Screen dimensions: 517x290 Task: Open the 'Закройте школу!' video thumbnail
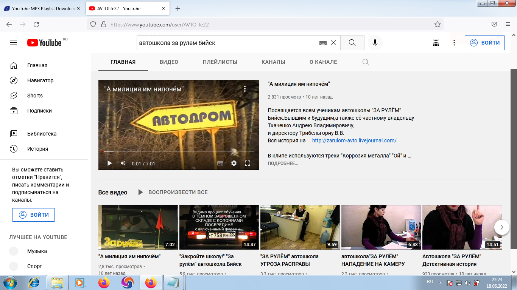pyautogui.click(x=219, y=227)
